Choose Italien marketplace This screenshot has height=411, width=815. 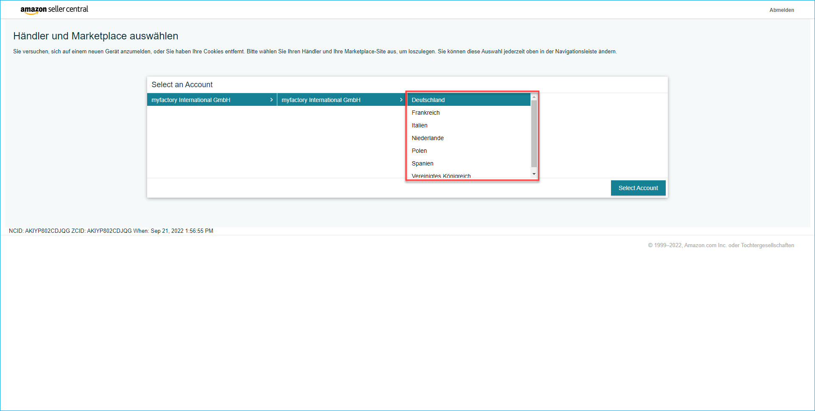469,125
